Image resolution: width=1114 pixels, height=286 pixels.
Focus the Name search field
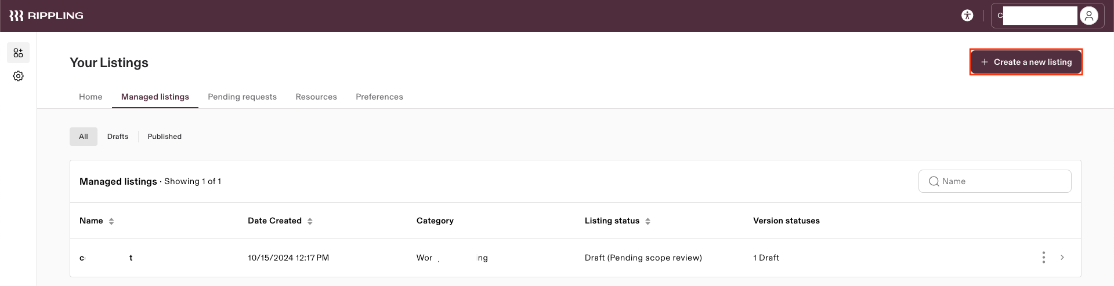(x=994, y=181)
